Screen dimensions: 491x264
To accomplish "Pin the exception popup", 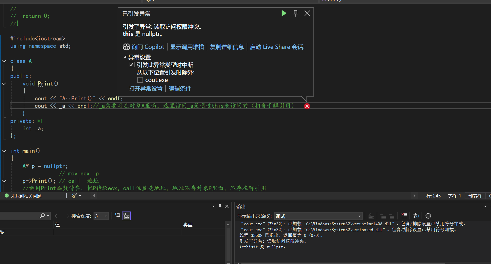I will pos(295,13).
